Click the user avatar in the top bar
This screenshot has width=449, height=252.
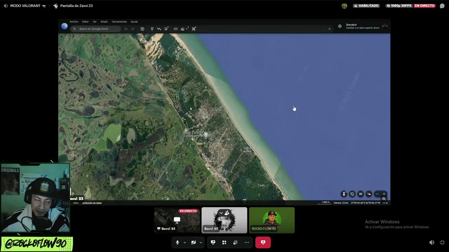click(x=344, y=6)
